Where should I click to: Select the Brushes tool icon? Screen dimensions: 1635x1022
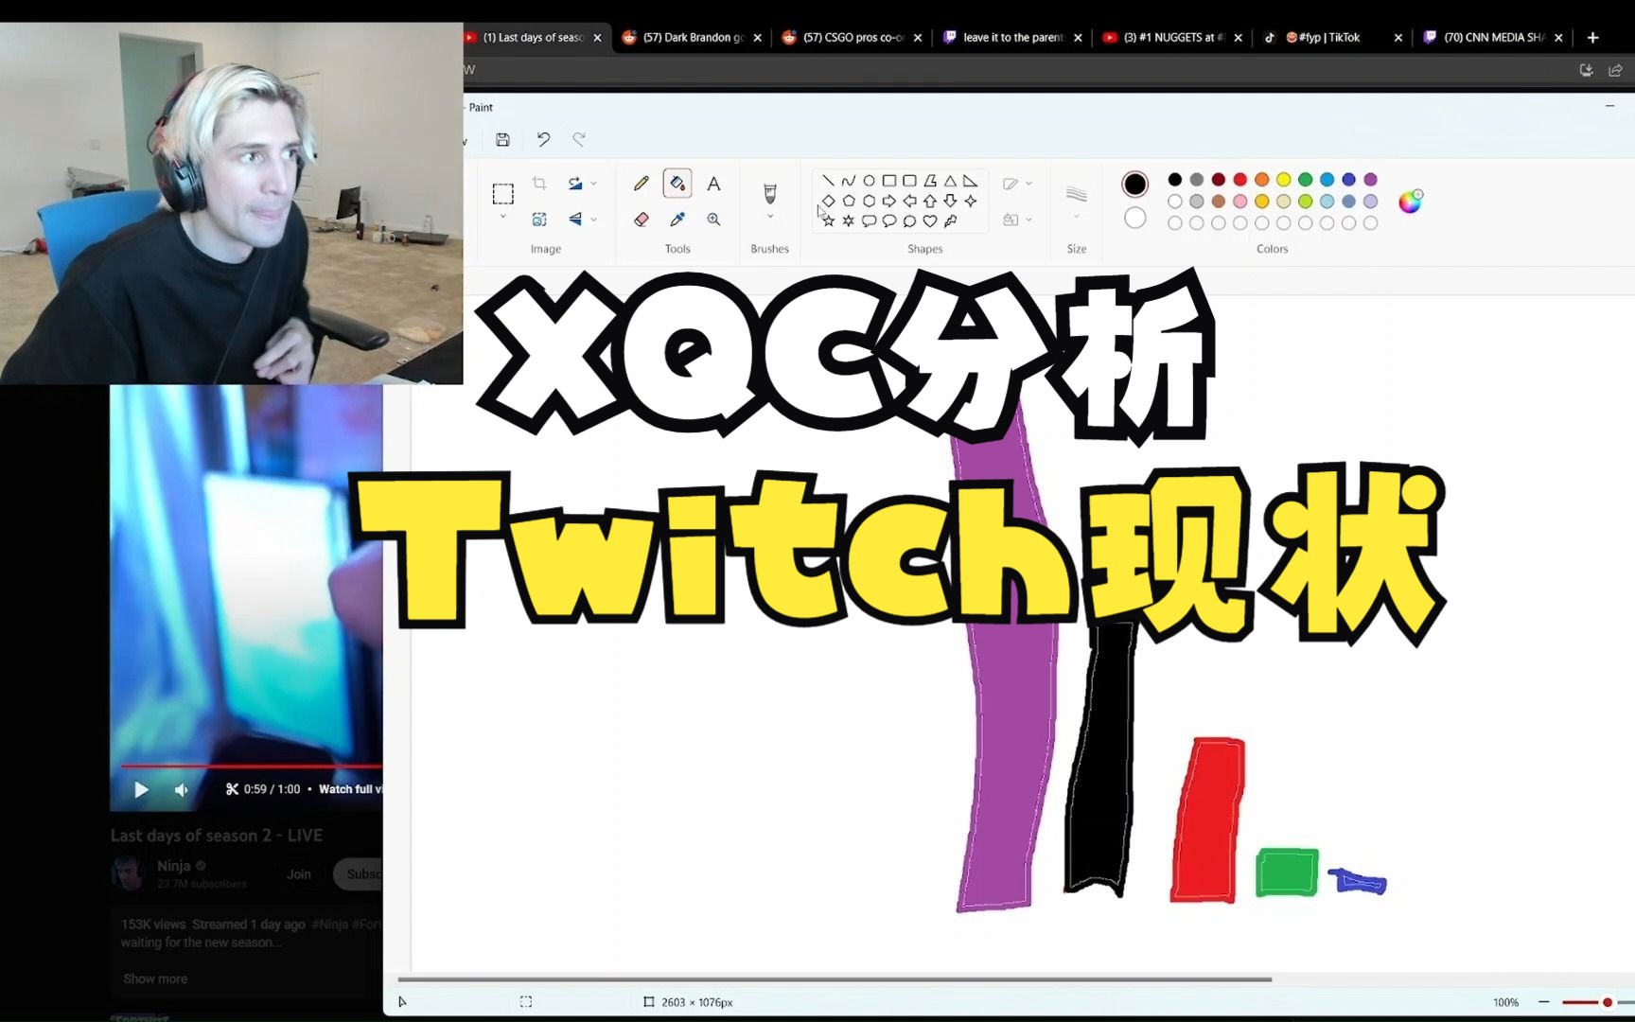(x=770, y=193)
